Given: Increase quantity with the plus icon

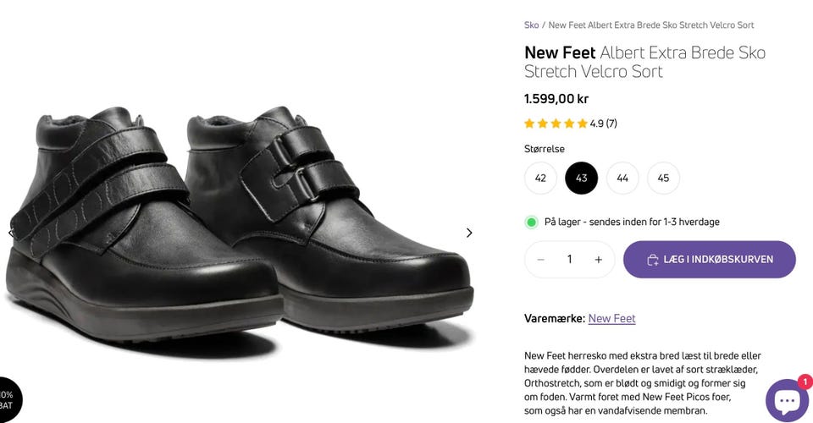Looking at the screenshot, I should (598, 260).
